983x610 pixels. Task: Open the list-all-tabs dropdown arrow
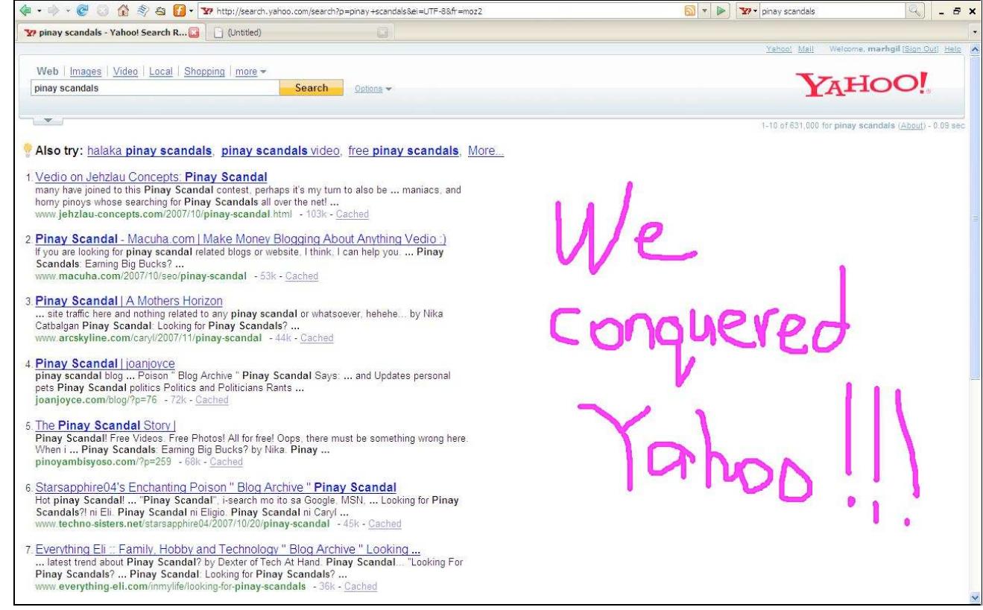tap(976, 33)
